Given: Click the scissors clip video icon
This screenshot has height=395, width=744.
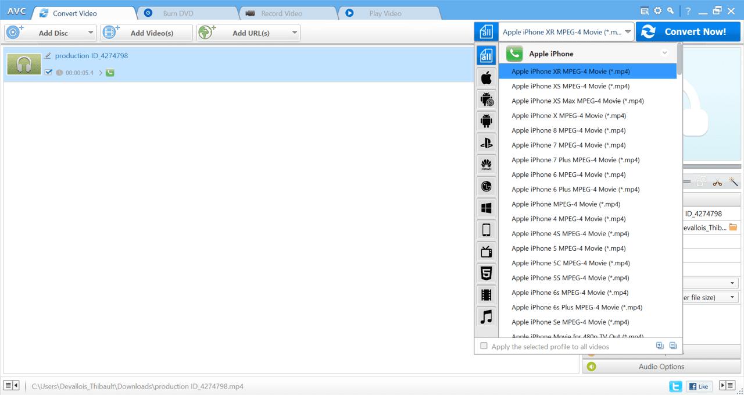Looking at the screenshot, I should (x=717, y=182).
